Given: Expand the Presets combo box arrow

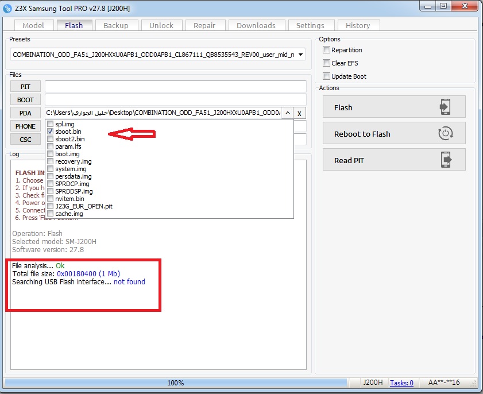Looking at the screenshot, I should coord(300,55).
